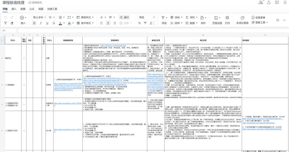The height and width of the screenshot is (152, 289).
Task: Click the eraser clear-format icon
Action: pyautogui.click(x=12, y=23)
